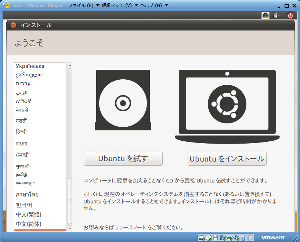Image resolution: width=300 pixels, height=242 pixels.
Task: Select বাংলা in the language list
Action: click(x=40, y=144)
